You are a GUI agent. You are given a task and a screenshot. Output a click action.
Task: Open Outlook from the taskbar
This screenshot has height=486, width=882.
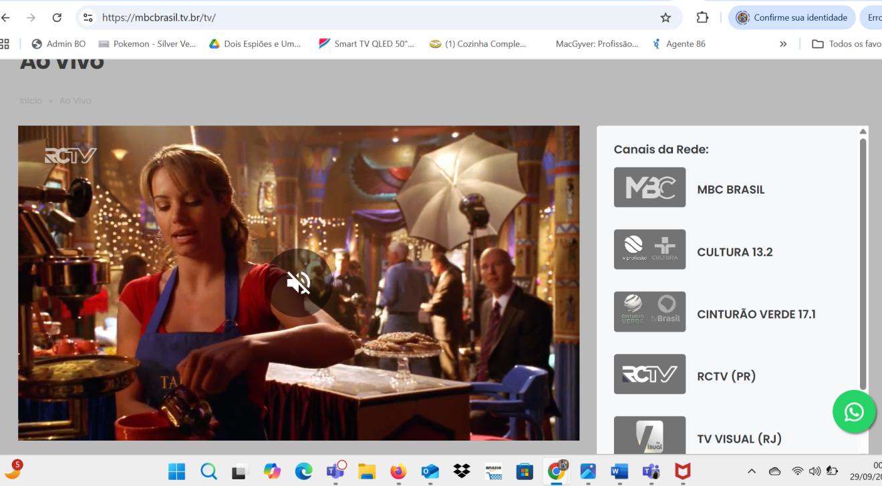(430, 471)
